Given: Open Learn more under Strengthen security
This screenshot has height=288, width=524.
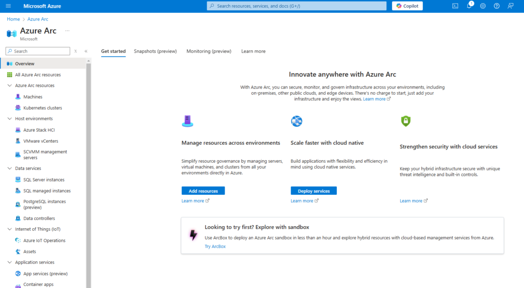Looking at the screenshot, I should tap(413, 201).
